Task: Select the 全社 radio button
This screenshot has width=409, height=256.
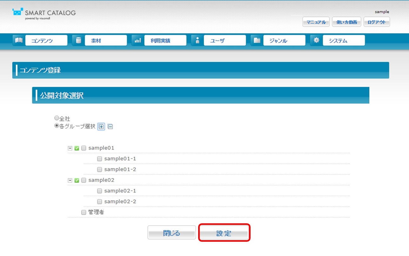Action: pos(57,118)
